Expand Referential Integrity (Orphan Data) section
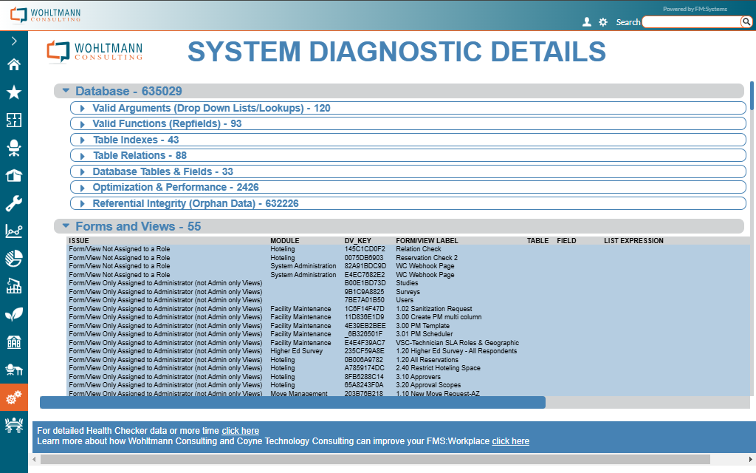 (83, 203)
